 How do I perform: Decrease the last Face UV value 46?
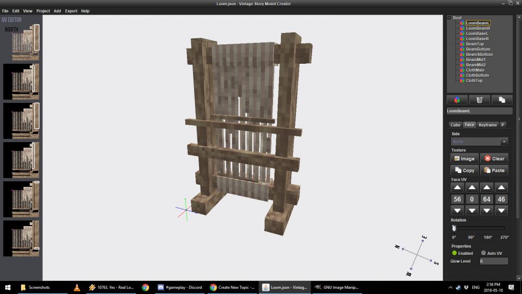501,210
